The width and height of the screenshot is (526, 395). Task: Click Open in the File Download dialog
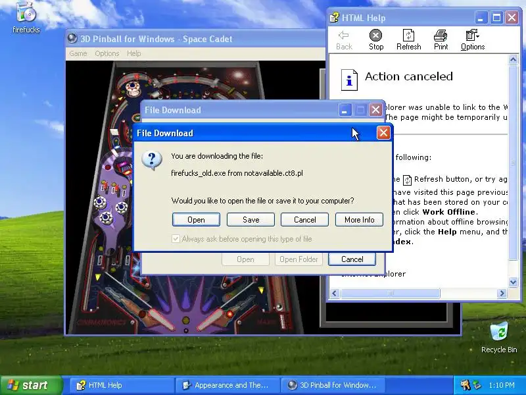pos(196,220)
